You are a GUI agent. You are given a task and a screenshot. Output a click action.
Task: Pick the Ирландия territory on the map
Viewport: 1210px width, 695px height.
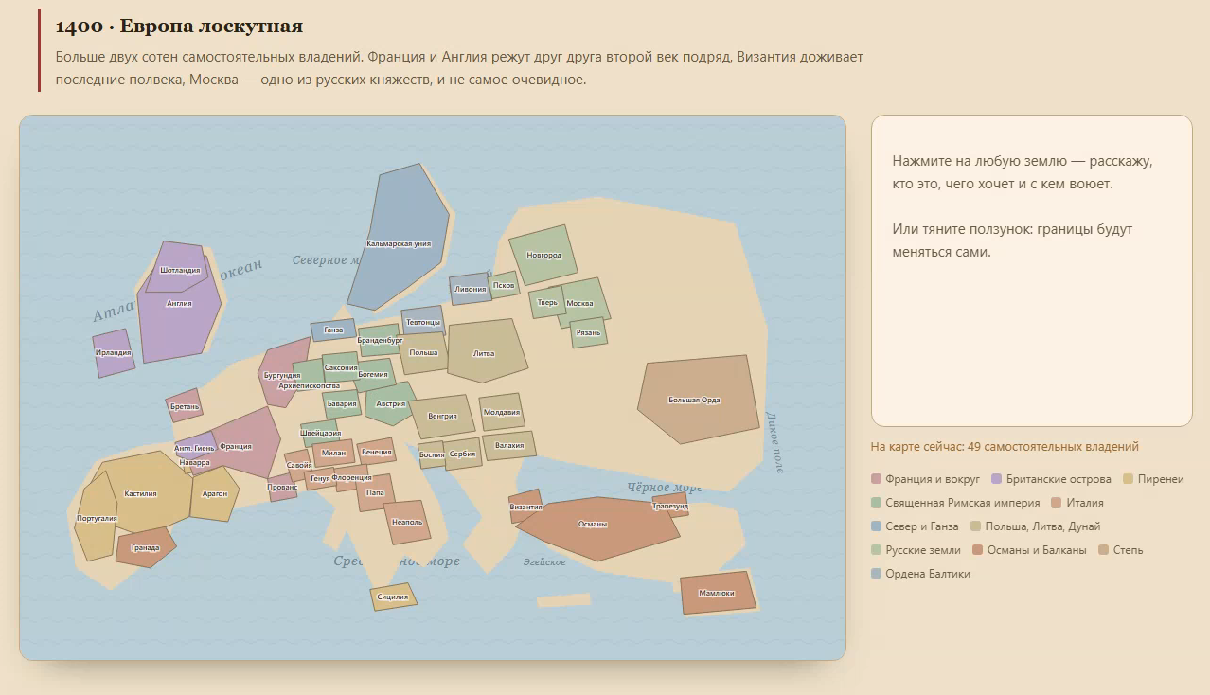[114, 353]
